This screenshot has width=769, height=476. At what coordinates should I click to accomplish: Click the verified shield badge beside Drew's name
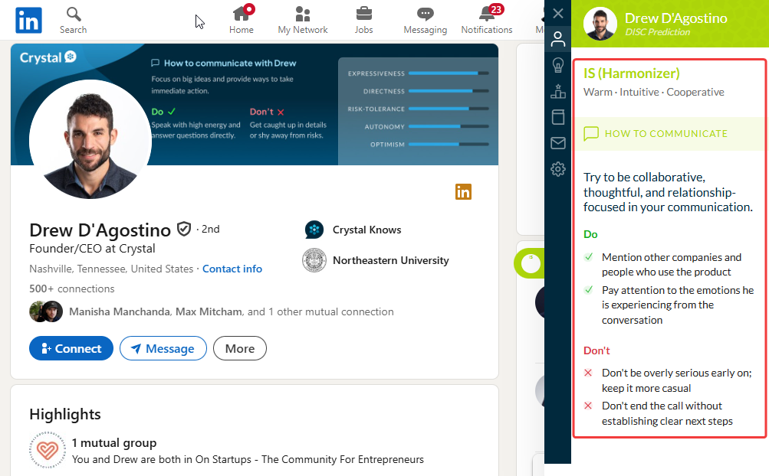[184, 229]
